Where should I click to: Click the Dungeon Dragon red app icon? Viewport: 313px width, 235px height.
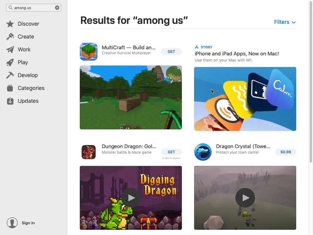coord(89,152)
